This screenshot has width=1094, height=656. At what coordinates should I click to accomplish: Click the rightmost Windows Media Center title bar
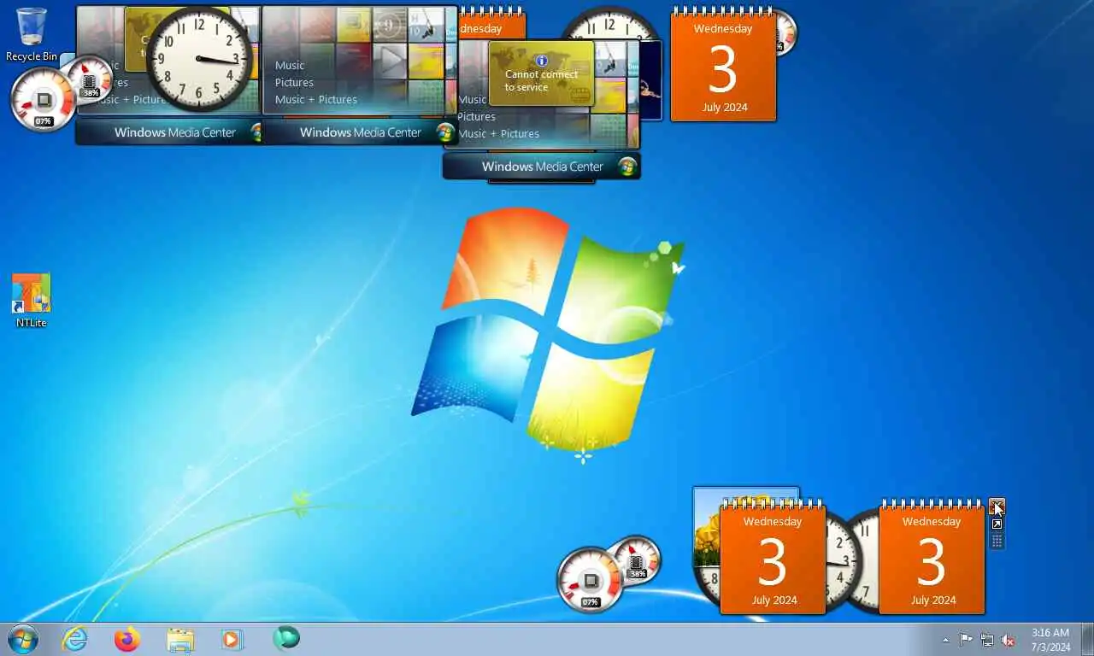click(x=542, y=167)
